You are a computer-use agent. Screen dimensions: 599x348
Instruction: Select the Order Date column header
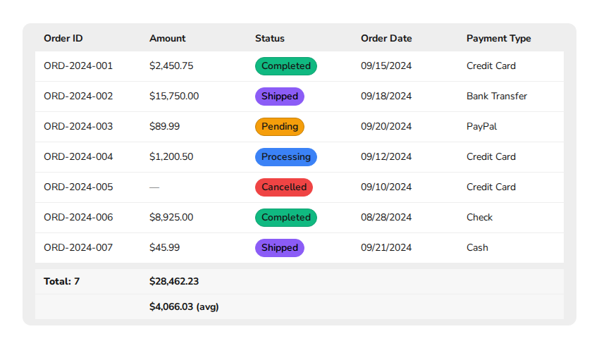pos(386,38)
